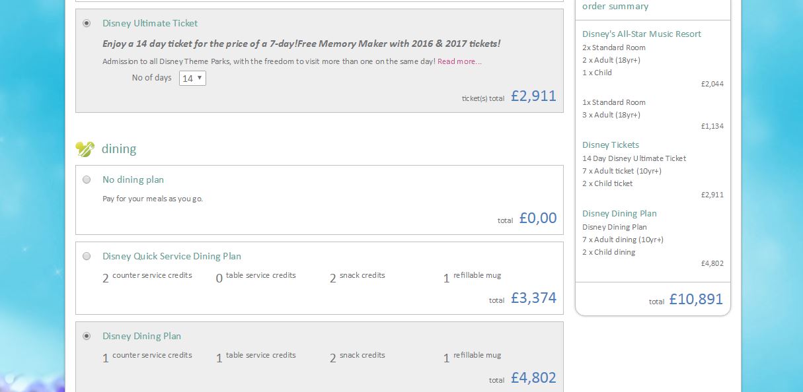Click the £0,00 no dining plan total

pos(538,218)
